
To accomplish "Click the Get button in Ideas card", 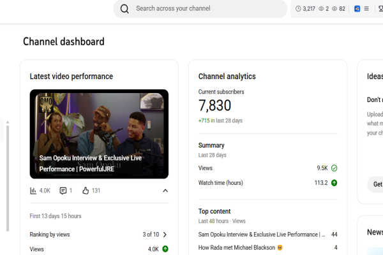I will (x=376, y=184).
